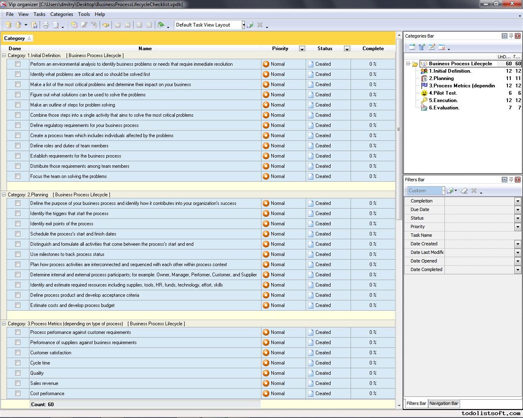
Task: Pin the Filters Bar panel
Action: tap(511, 180)
